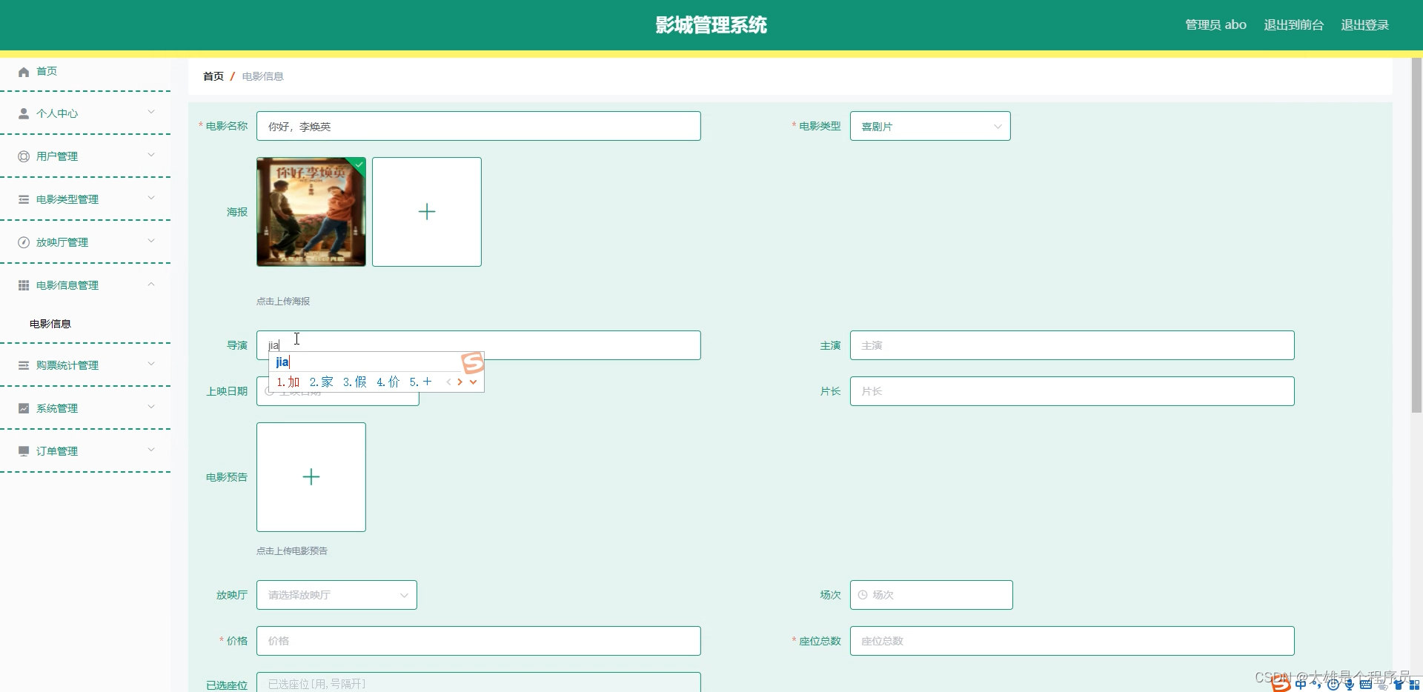The width and height of the screenshot is (1423, 692).
Task: Click the 座位总数 input field
Action: 1072,641
